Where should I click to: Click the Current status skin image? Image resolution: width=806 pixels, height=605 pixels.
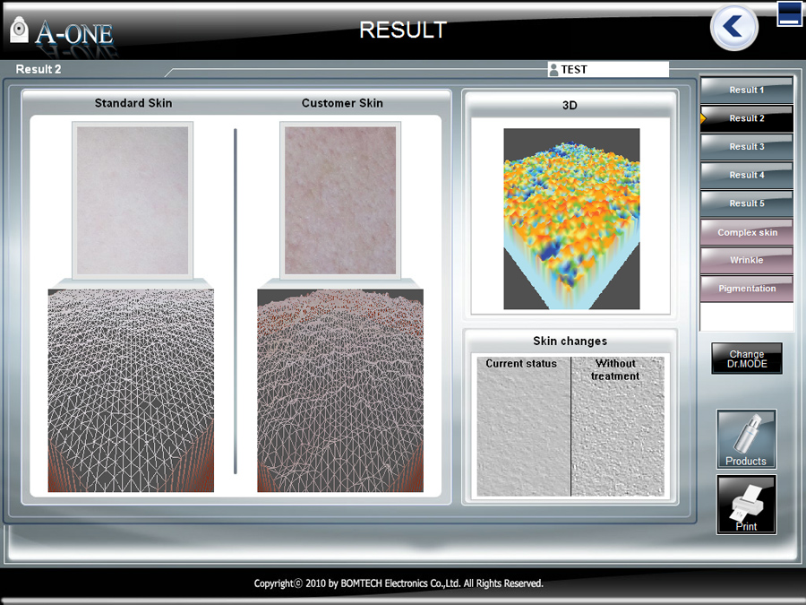coord(523,427)
